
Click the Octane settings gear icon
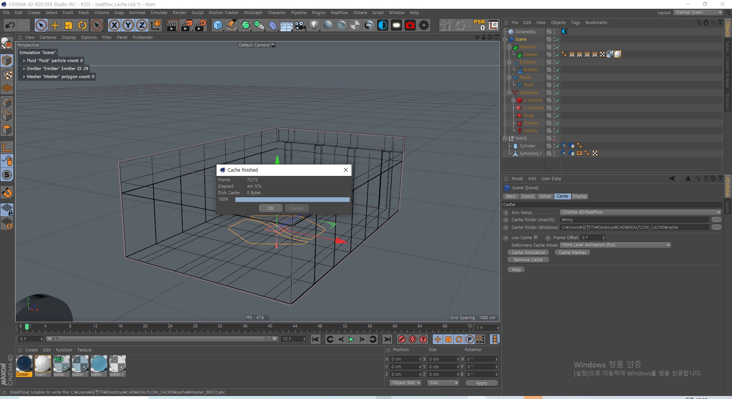coord(424,26)
